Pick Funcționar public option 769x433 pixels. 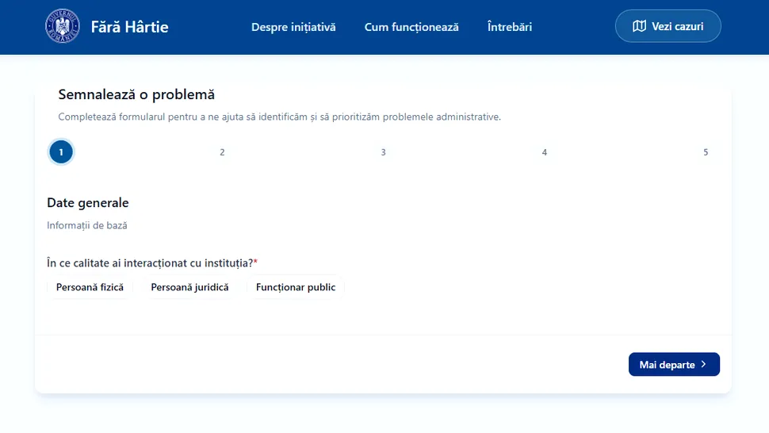[296, 287]
